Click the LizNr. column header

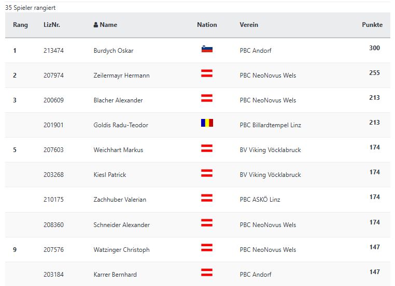pos(52,25)
